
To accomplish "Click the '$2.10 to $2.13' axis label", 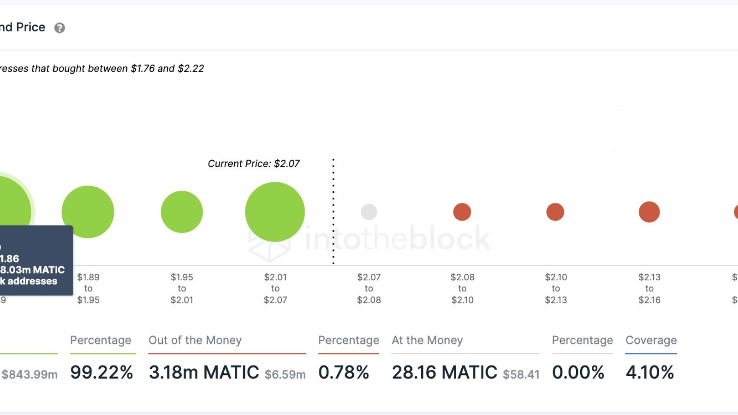I will pyautogui.click(x=556, y=289).
